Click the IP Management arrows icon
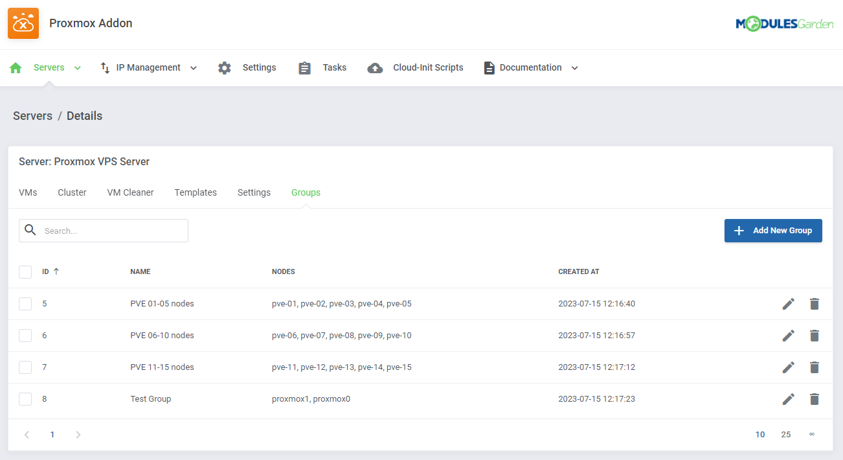The width and height of the screenshot is (843, 460). [x=105, y=68]
